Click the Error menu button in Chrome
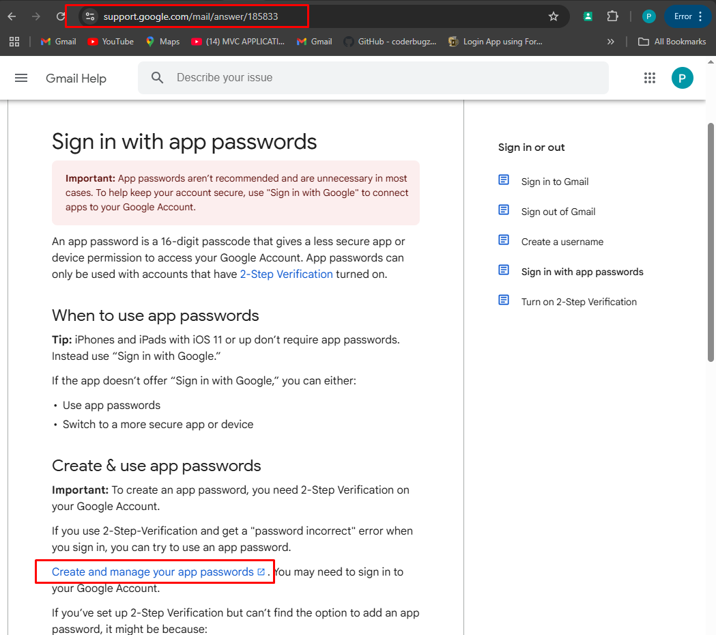716x635 pixels. (688, 16)
